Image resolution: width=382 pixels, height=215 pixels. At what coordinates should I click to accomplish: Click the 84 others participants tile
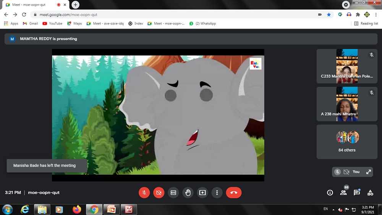(x=347, y=142)
